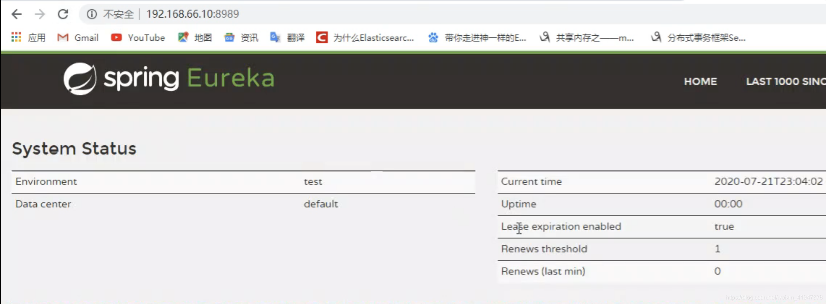Reload the page with the refresh icon
Viewport: 826px width, 304px height.
63,14
